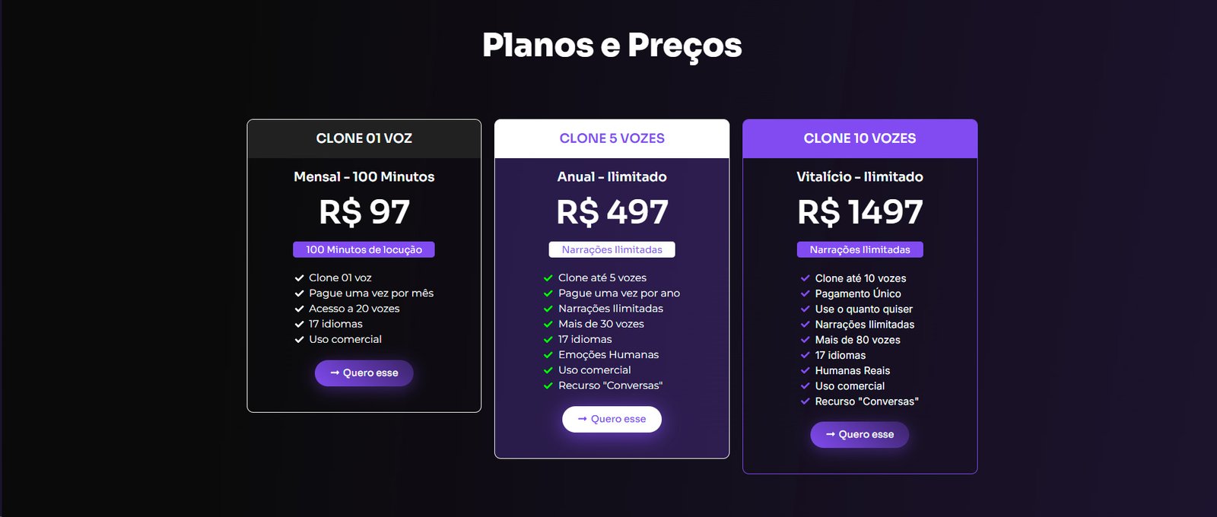Click the "Planos e Preços" heading
Viewport: 1217px width, 517px height.
[x=612, y=46]
